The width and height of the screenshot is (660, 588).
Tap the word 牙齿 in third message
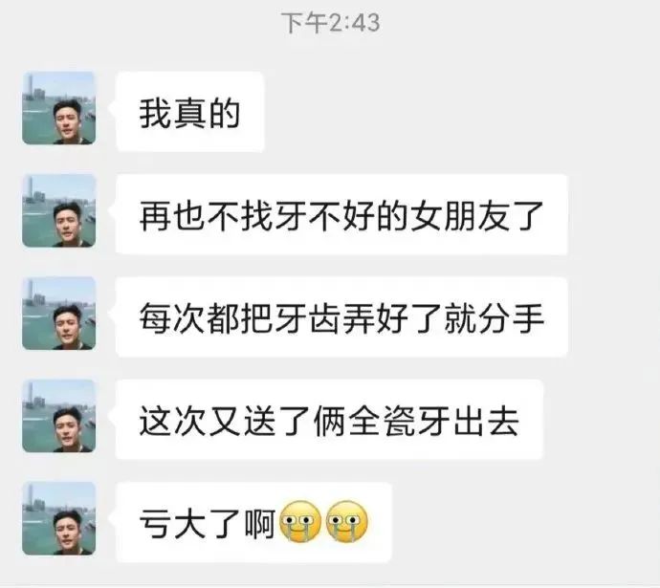pos(308,318)
